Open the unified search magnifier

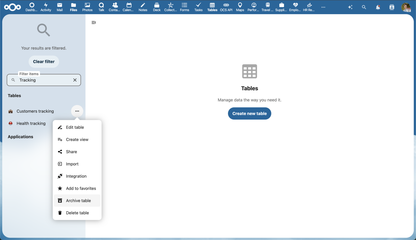[364, 7]
